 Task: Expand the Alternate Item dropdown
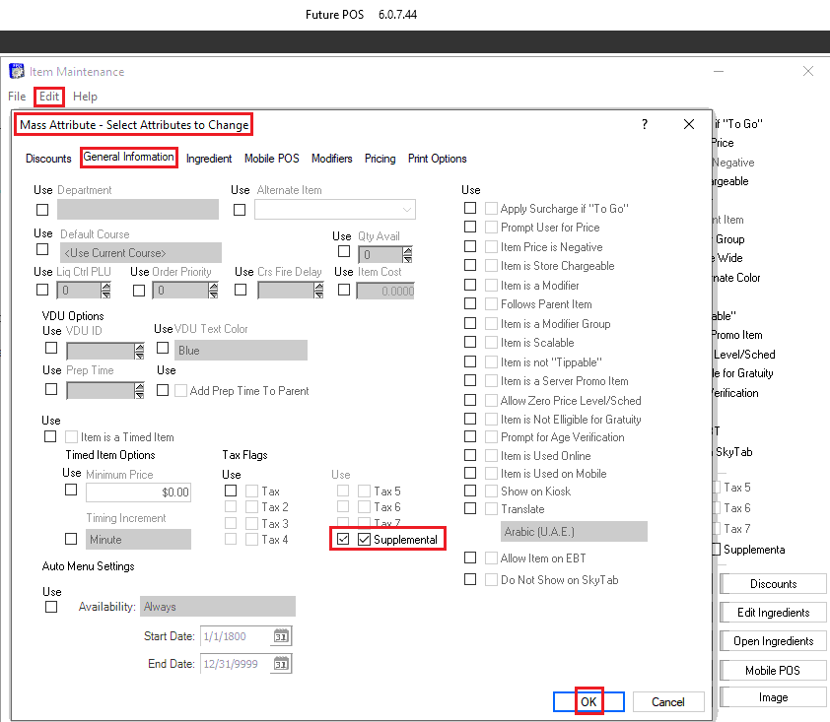tap(406, 210)
